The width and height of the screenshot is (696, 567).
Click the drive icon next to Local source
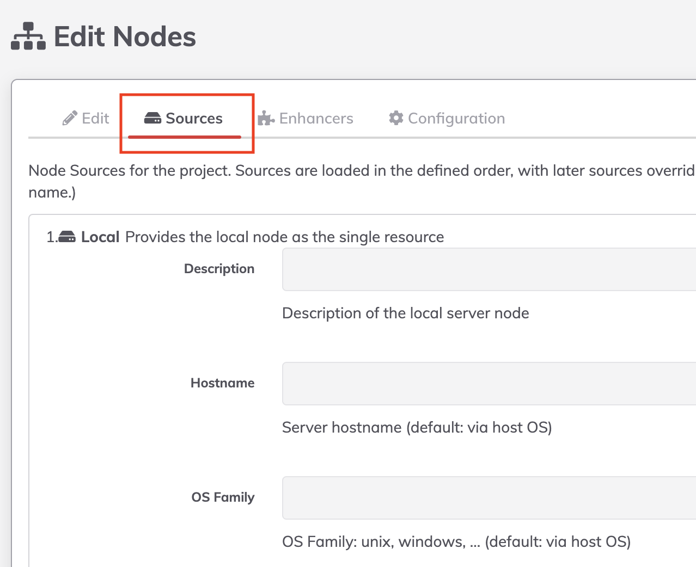[67, 237]
